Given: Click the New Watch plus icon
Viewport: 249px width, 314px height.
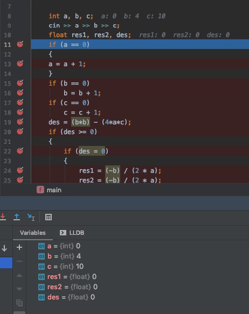Looking at the screenshot, I should 19,247.
